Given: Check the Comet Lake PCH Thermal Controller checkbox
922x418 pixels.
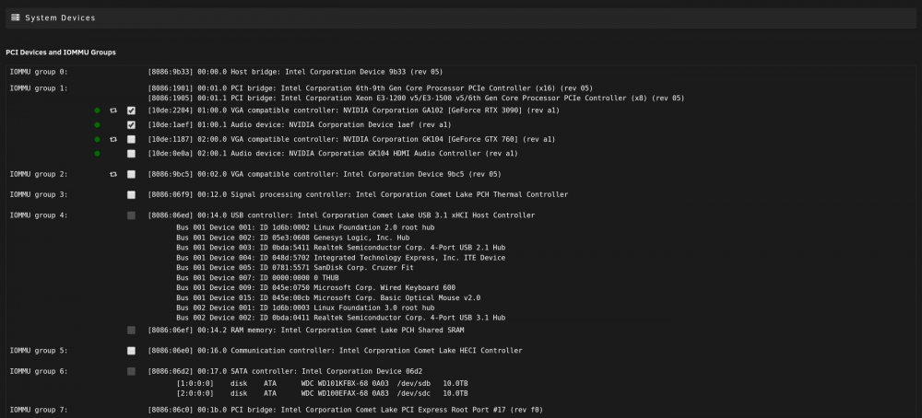Looking at the screenshot, I should tap(131, 195).
